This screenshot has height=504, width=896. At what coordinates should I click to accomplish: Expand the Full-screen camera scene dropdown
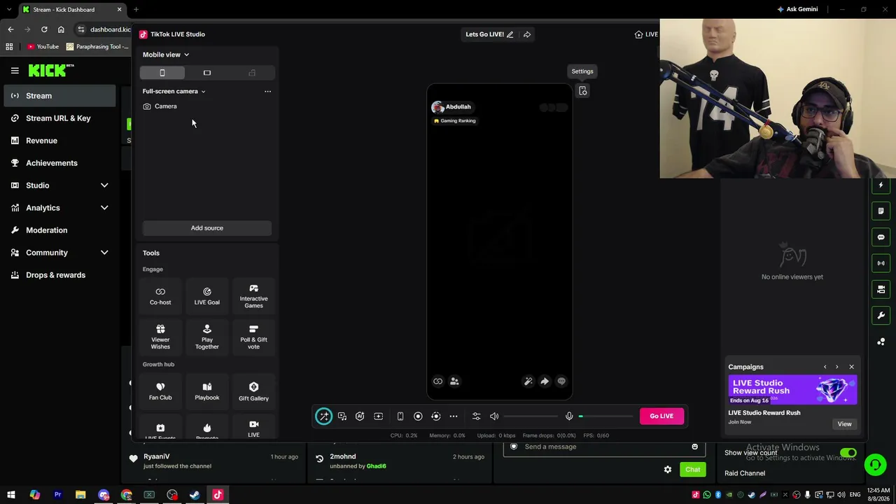pyautogui.click(x=174, y=91)
